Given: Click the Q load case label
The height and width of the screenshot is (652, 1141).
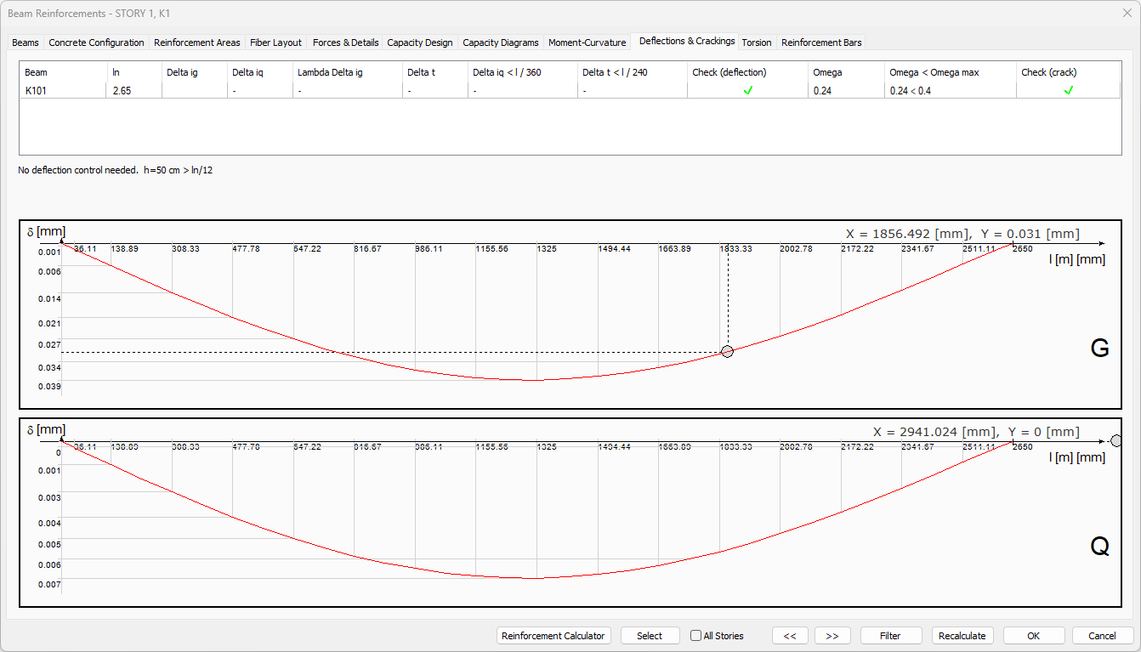Looking at the screenshot, I should (1099, 547).
